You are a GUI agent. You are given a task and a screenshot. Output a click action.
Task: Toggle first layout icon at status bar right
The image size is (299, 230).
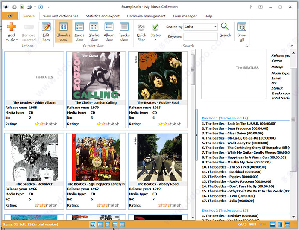click(273, 224)
